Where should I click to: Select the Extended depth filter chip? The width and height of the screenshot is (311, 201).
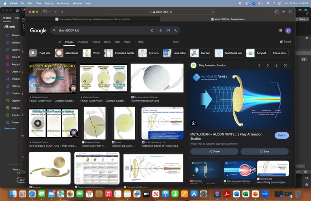point(120,53)
